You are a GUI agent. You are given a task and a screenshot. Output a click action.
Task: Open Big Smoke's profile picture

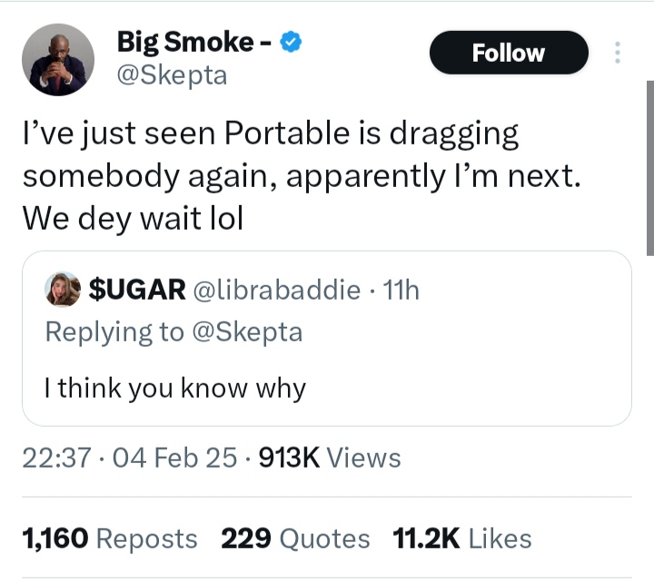(57, 60)
